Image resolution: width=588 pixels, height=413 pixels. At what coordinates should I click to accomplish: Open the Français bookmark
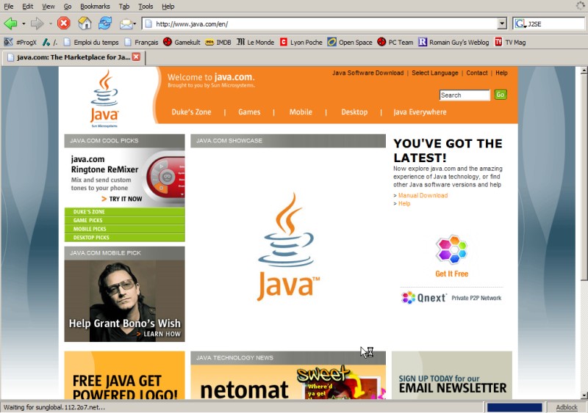[x=141, y=43]
